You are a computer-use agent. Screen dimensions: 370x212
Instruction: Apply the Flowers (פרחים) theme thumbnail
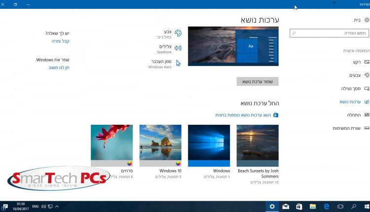(111, 146)
